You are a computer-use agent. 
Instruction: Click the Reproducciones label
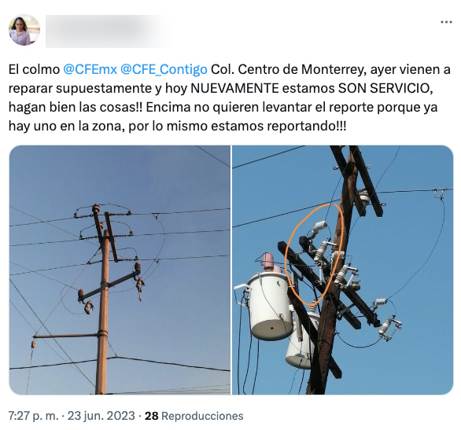click(202, 416)
